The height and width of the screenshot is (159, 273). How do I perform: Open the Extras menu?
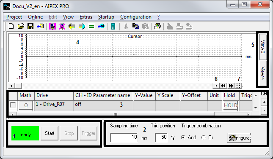86,17
